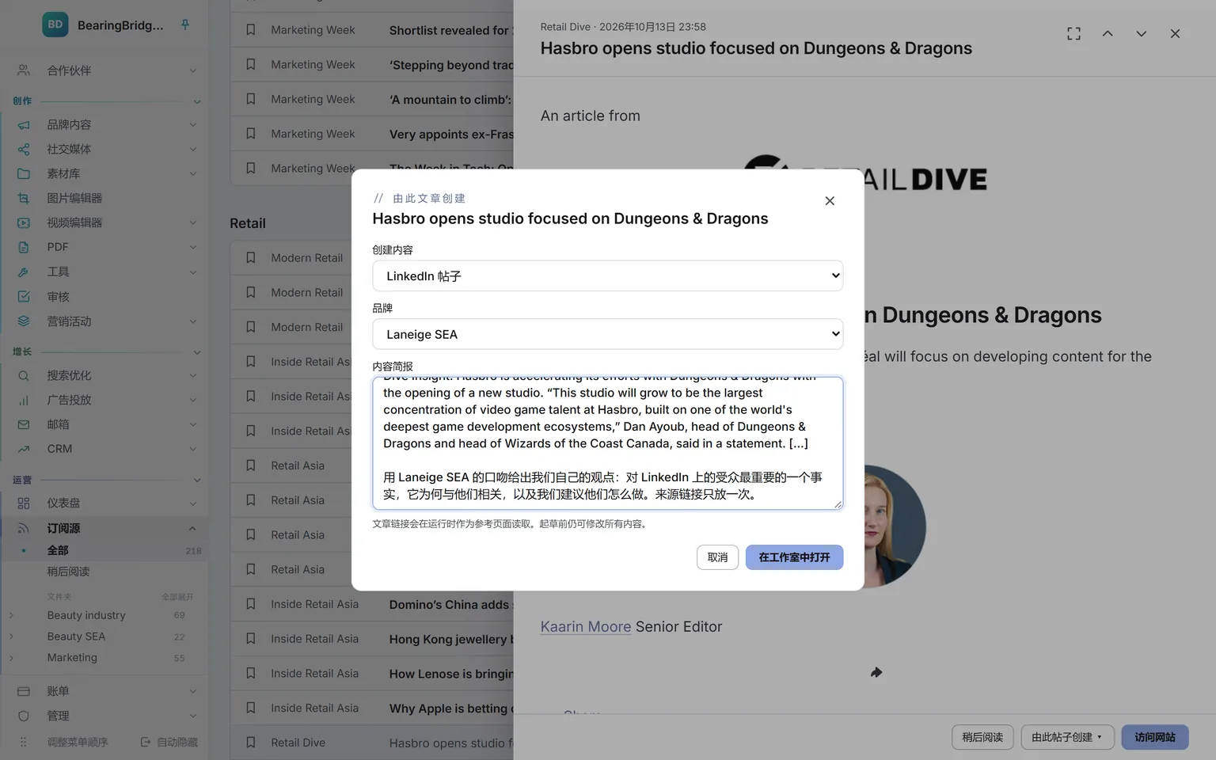The image size is (1216, 760).
Task: Click the 审核 review icon
Action: pos(24,297)
